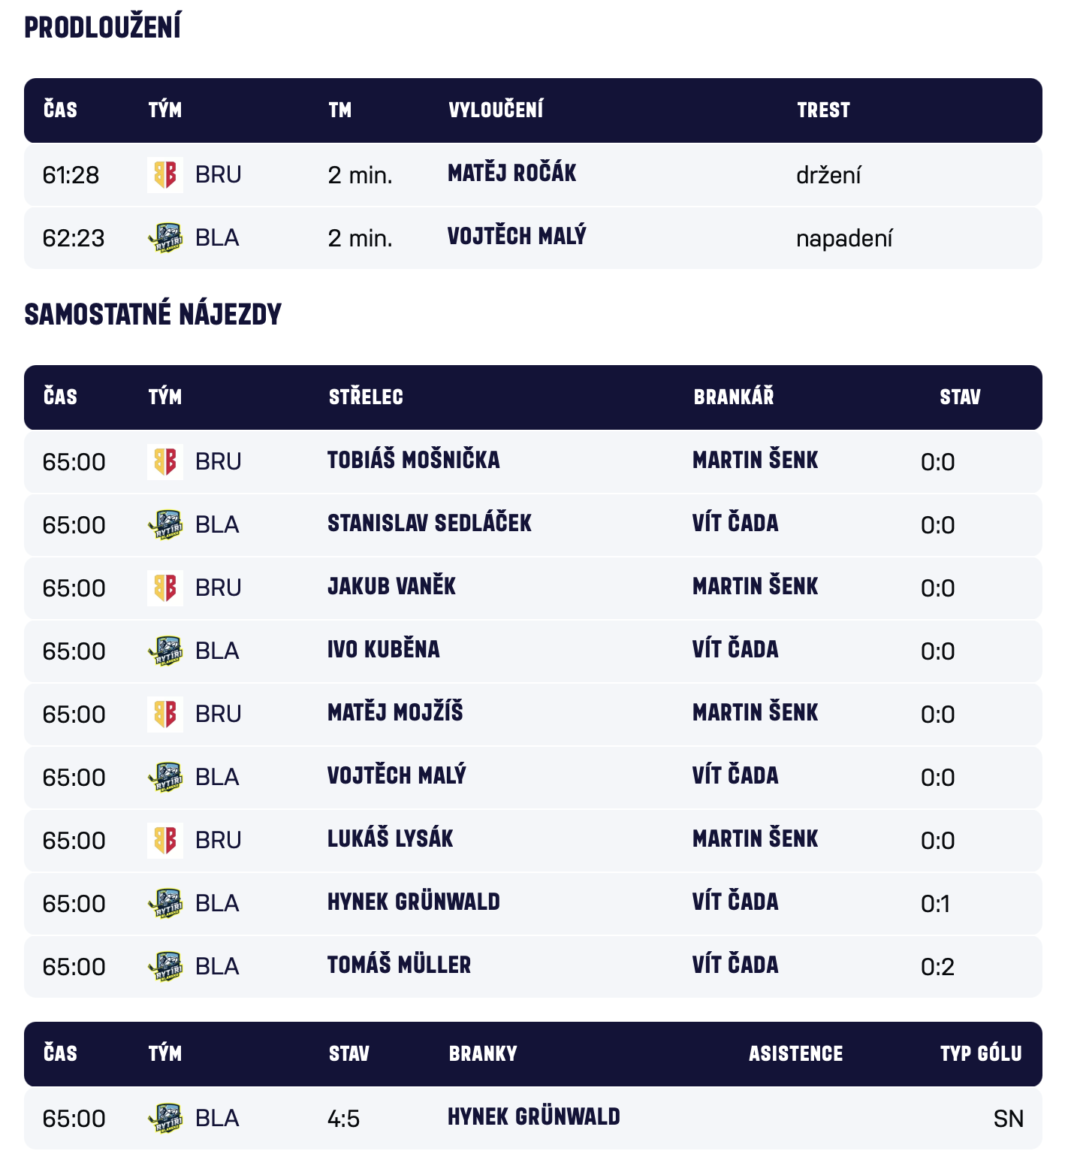Viewport: 1065px width, 1157px height.
Task: Click the Typ gólu column header
Action: point(980,1054)
